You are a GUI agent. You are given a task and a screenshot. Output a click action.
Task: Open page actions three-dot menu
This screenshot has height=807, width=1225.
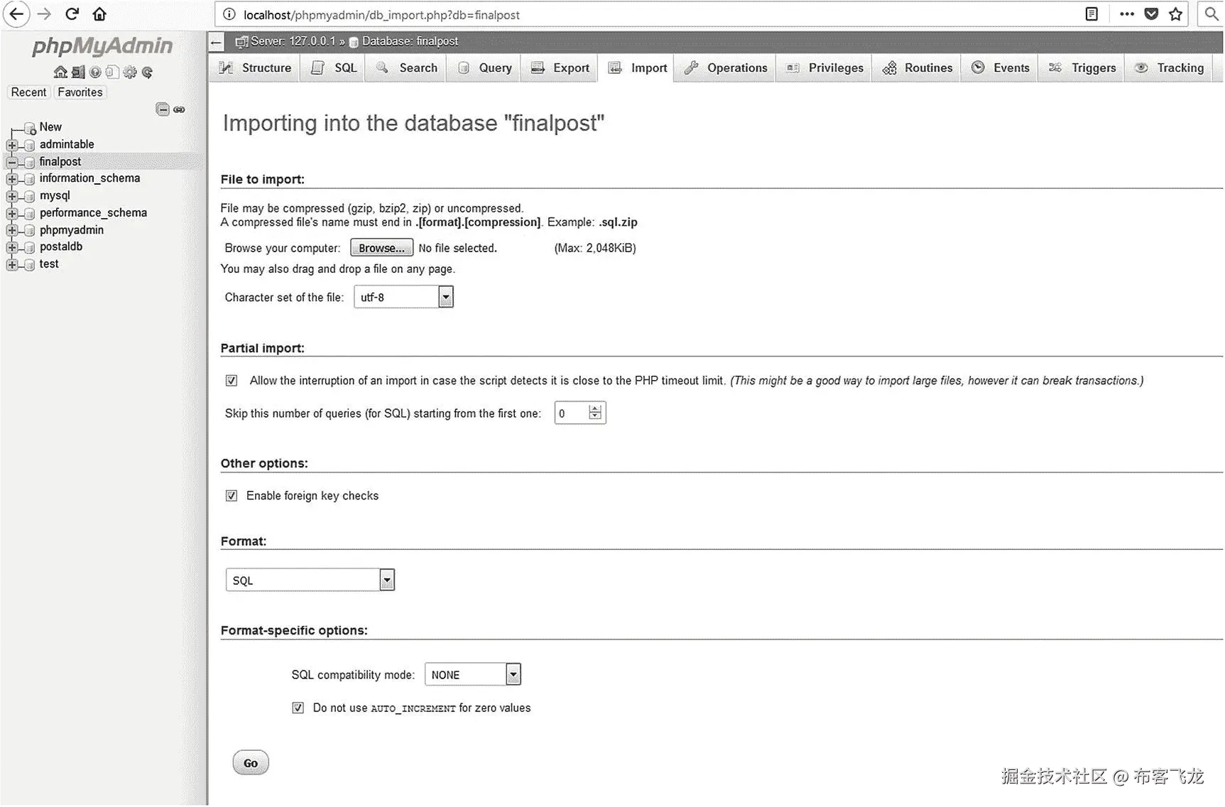[x=1126, y=14]
